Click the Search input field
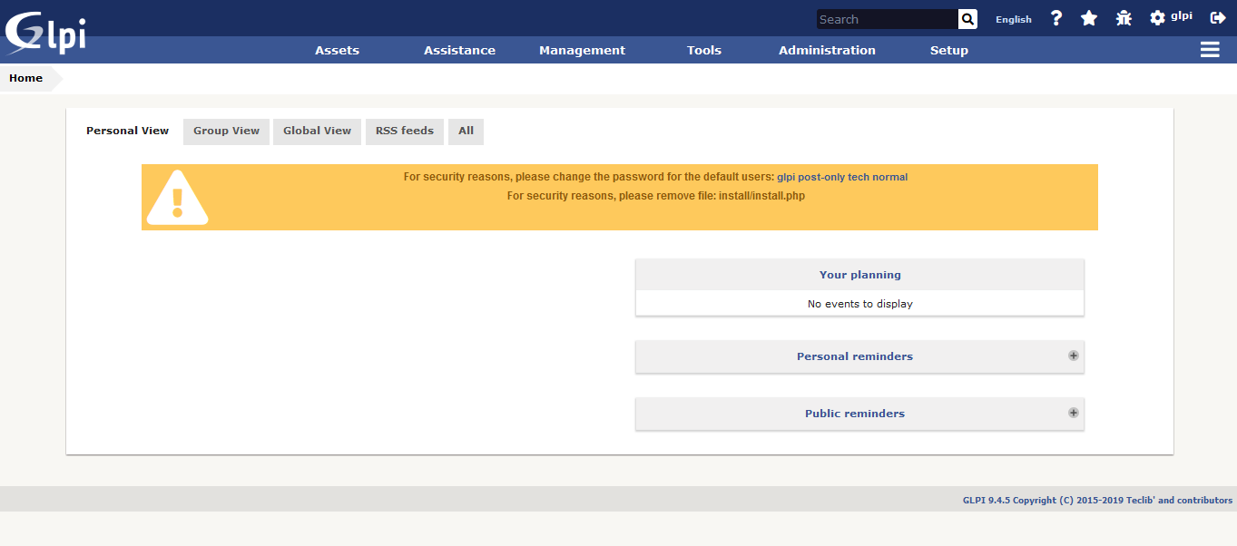This screenshot has height=546, width=1237. point(887,19)
